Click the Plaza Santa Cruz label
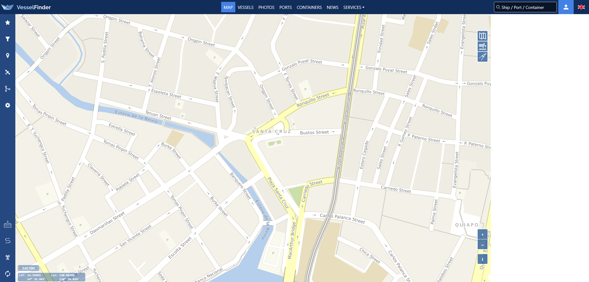Image resolution: width=589 pixels, height=282 pixels. 278,193
